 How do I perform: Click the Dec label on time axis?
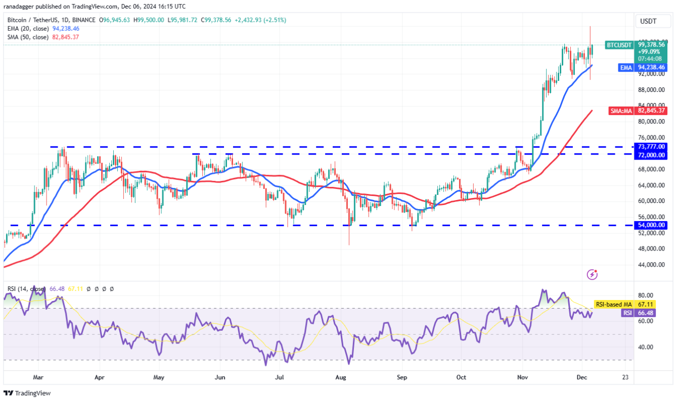point(582,377)
